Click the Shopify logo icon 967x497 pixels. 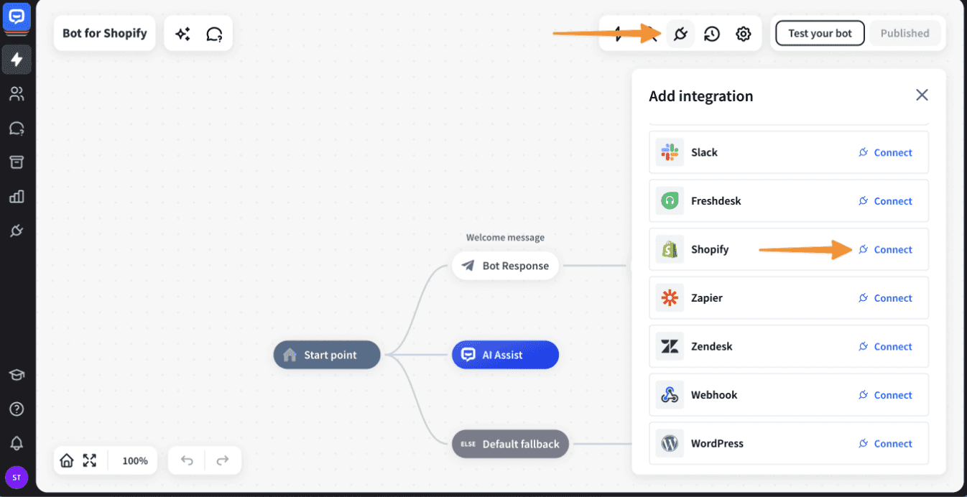tap(670, 249)
